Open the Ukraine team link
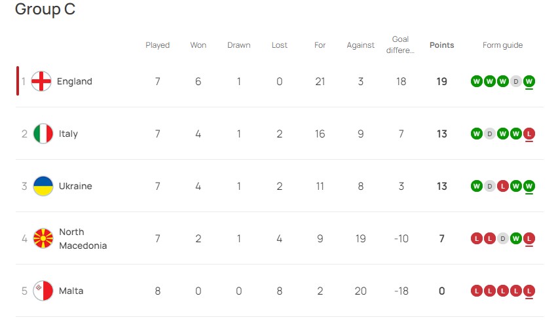This screenshot has height=330, width=558. [75, 186]
